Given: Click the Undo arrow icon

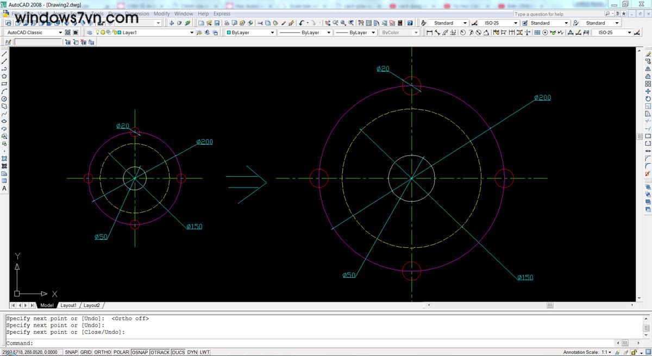Looking at the screenshot, I should coord(302,23).
